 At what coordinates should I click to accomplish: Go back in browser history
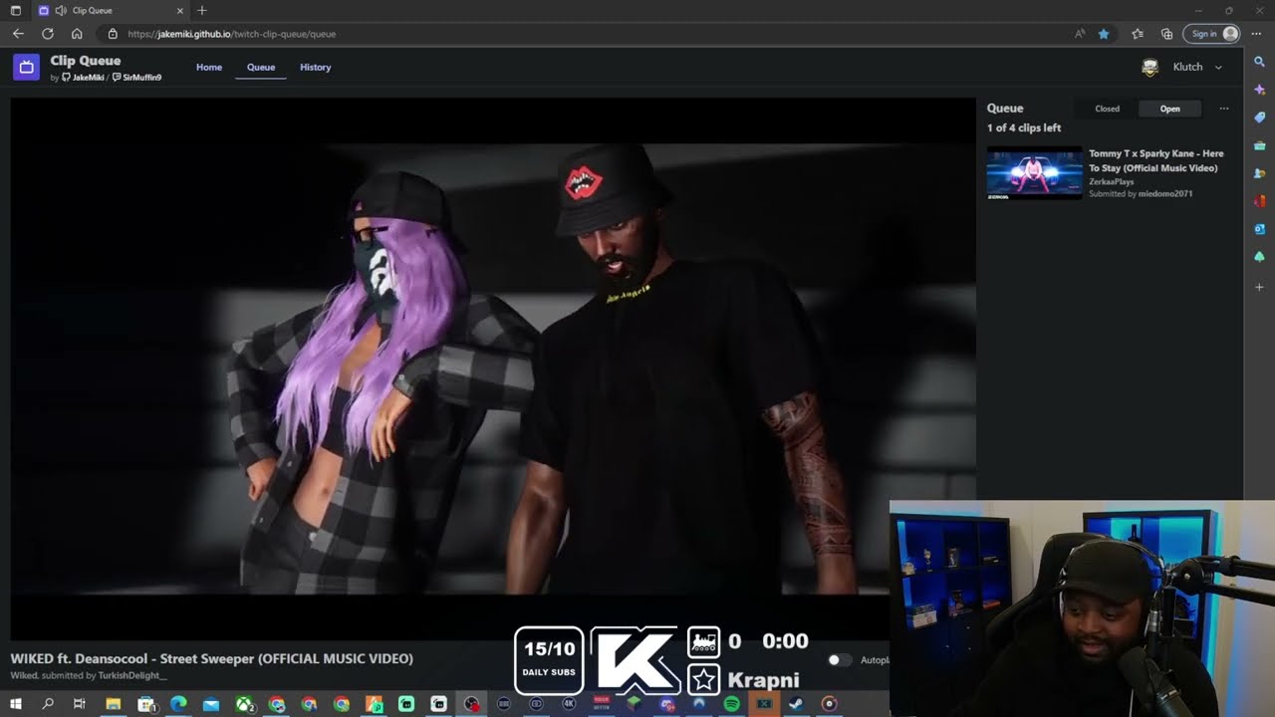click(x=18, y=34)
